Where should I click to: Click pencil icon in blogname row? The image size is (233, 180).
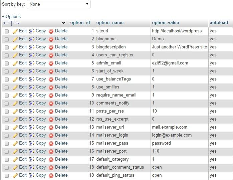15,39
